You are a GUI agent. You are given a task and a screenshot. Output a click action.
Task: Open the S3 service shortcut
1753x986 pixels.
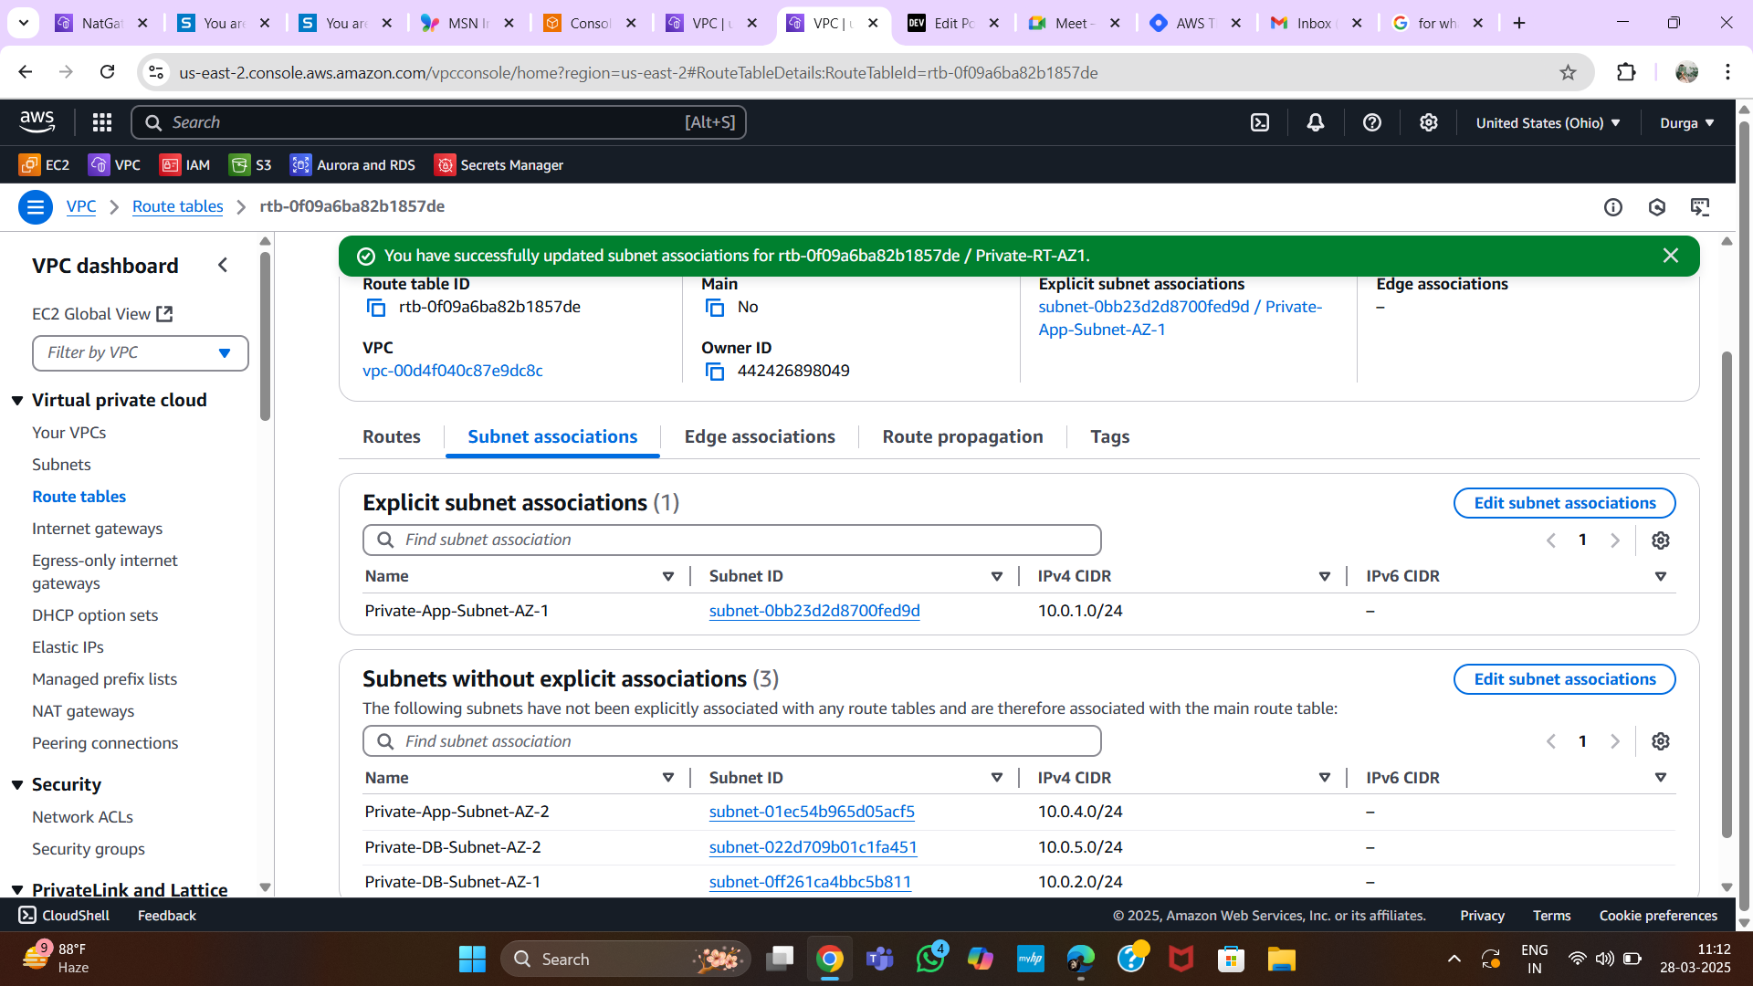pyautogui.click(x=250, y=165)
